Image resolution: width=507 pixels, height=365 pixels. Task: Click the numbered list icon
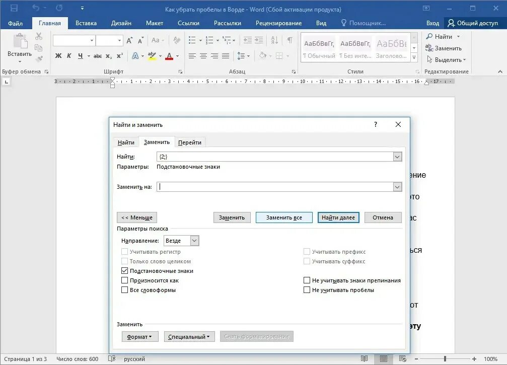(x=209, y=40)
